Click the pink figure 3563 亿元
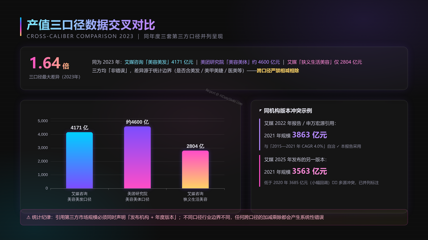The width and height of the screenshot is (428, 240). pyautogui.click(x=309, y=171)
